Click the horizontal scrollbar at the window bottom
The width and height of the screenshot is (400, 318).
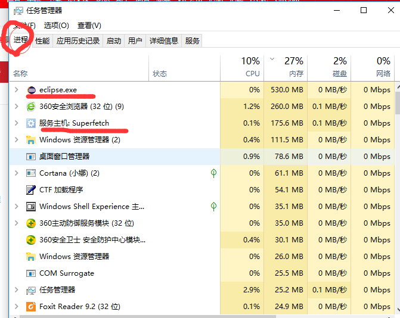point(148,317)
